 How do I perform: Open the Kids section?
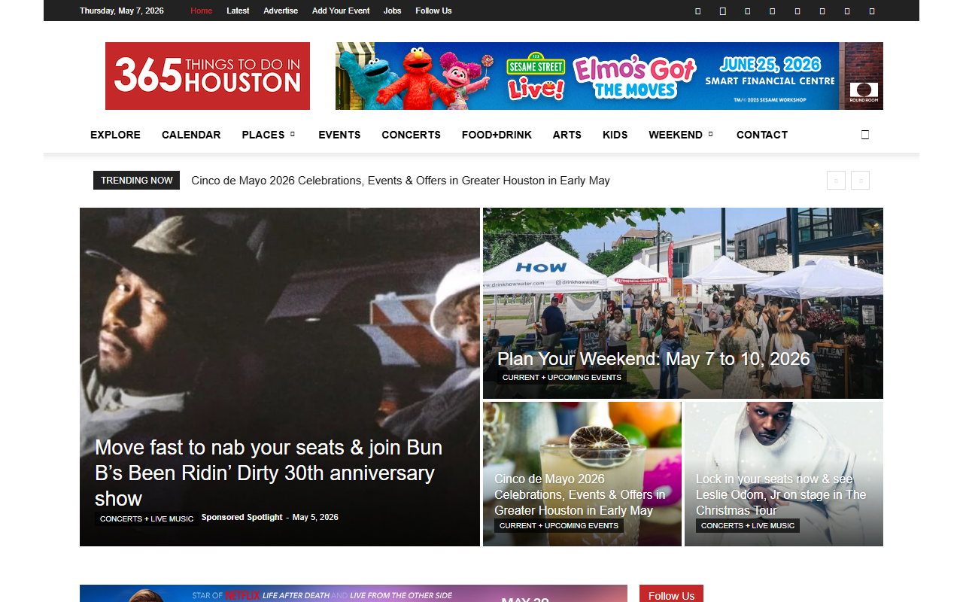615,135
